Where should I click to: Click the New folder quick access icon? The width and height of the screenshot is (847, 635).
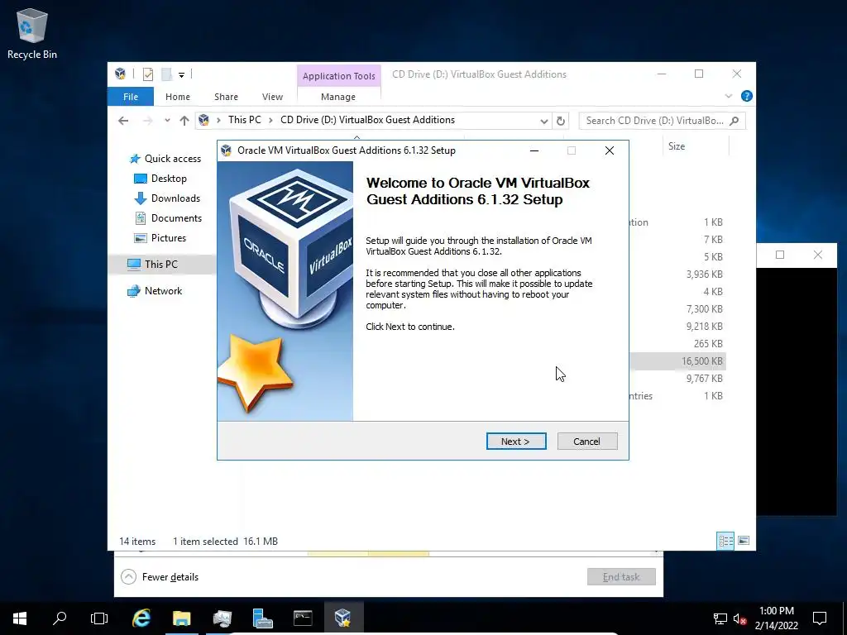167,74
